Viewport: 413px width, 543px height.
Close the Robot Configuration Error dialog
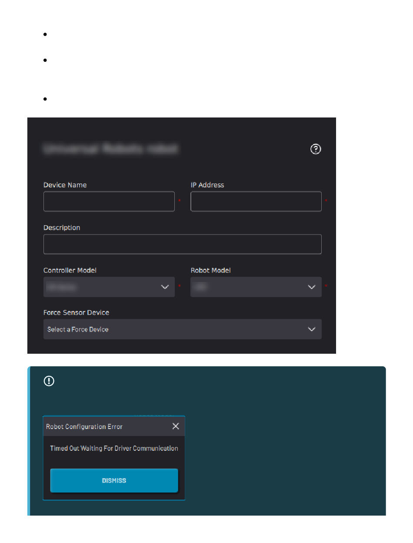(176, 426)
